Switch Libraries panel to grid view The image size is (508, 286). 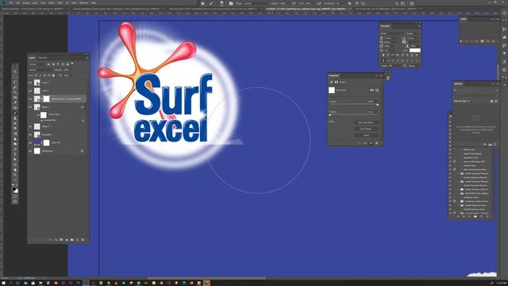(492, 101)
